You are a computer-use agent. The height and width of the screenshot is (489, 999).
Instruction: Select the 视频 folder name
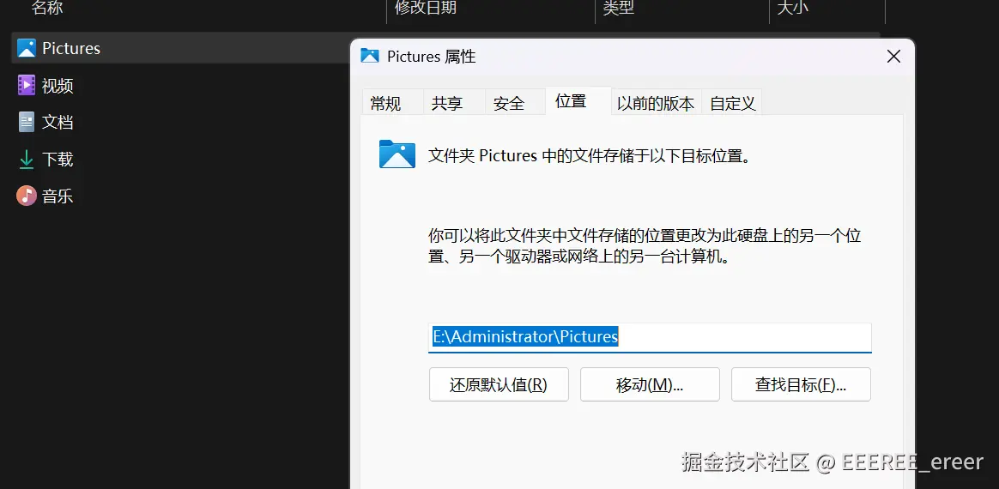tap(58, 85)
